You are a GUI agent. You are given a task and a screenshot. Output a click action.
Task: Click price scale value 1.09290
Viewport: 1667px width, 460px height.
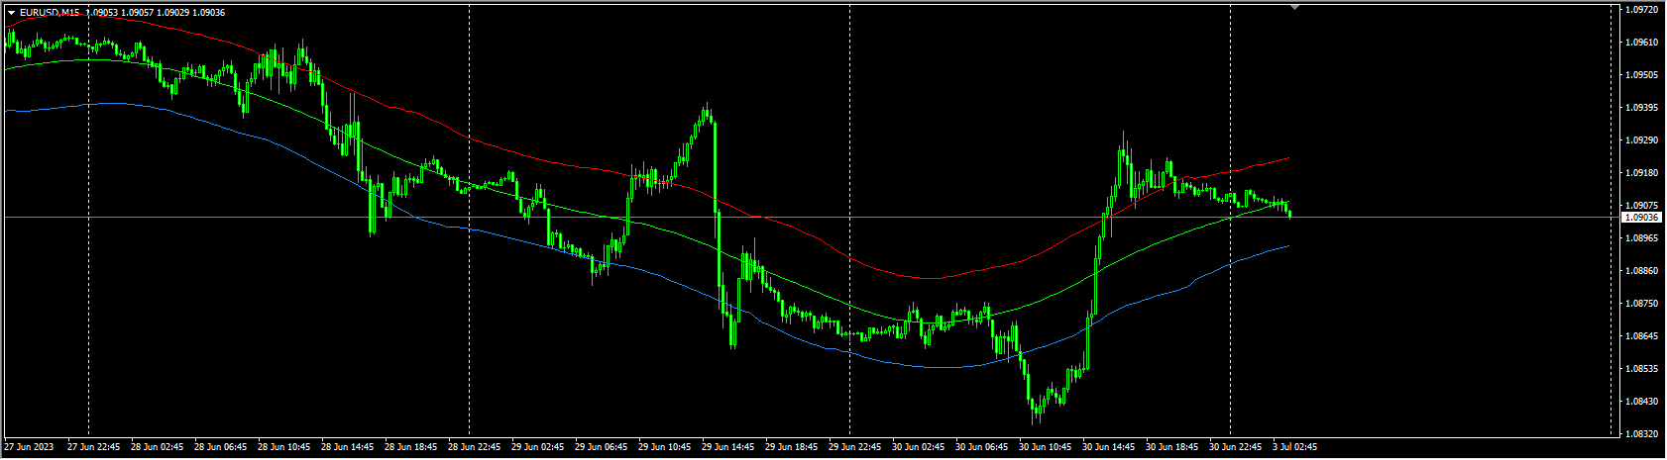point(1641,140)
